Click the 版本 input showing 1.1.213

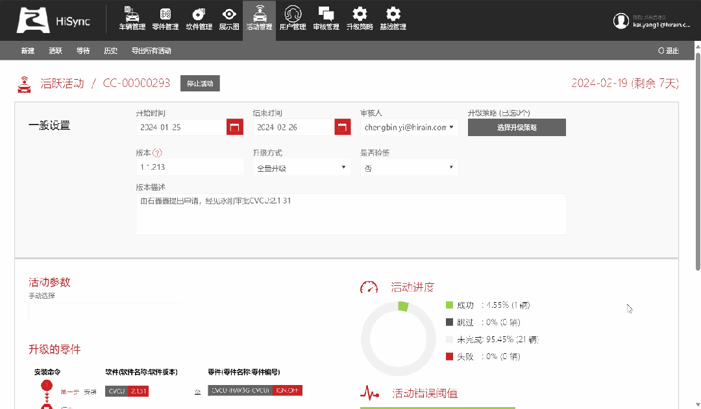click(x=190, y=167)
